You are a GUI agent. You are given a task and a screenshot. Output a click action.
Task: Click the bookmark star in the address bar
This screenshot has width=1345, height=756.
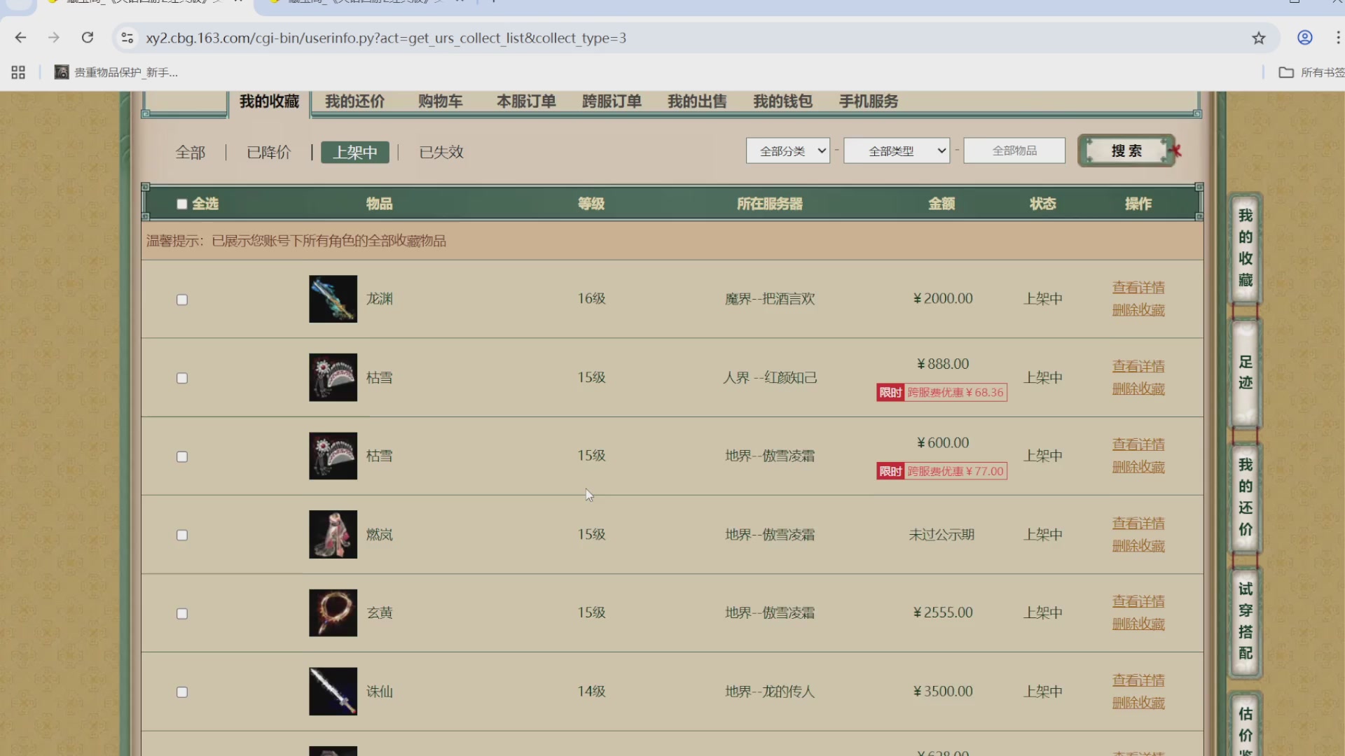click(x=1259, y=38)
